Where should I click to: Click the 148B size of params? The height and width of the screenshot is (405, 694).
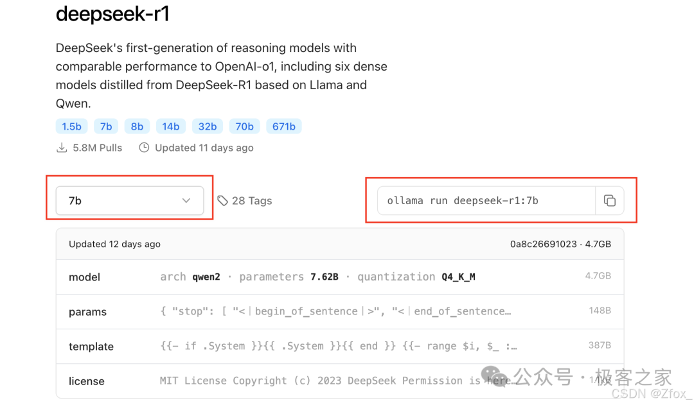[x=600, y=311]
